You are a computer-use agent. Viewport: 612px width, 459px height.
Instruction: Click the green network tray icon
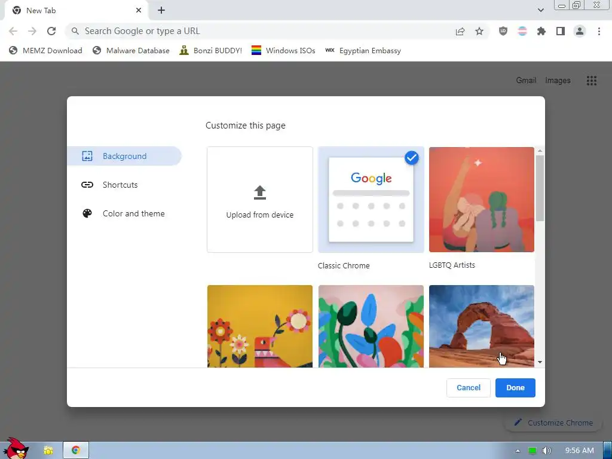(x=532, y=451)
